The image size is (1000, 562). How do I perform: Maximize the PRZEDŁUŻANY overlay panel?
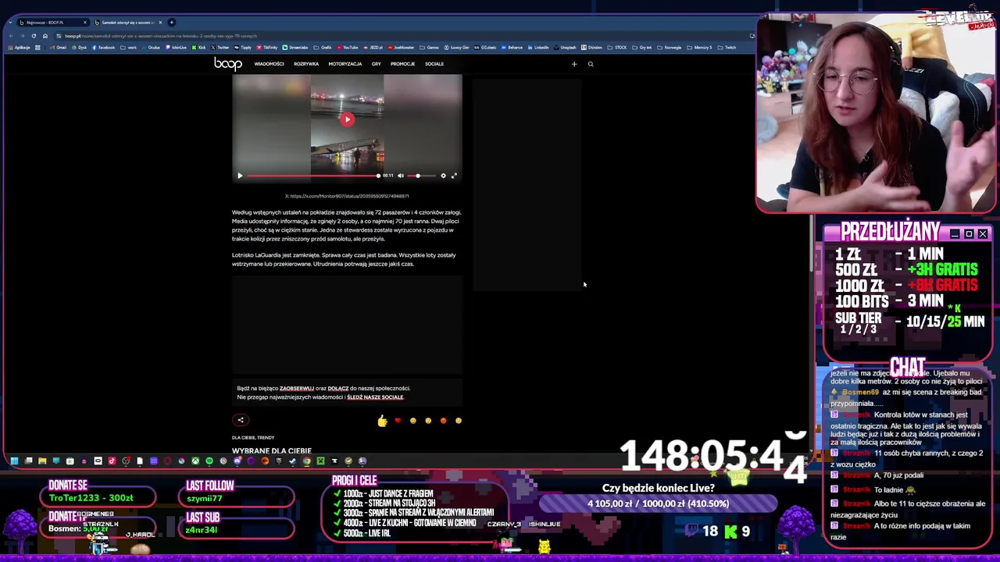969,234
